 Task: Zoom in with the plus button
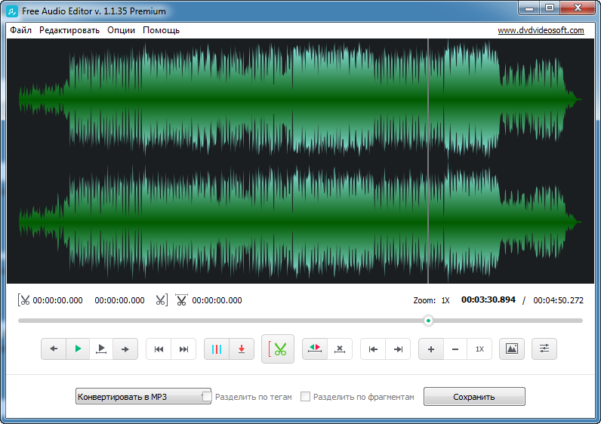click(431, 349)
